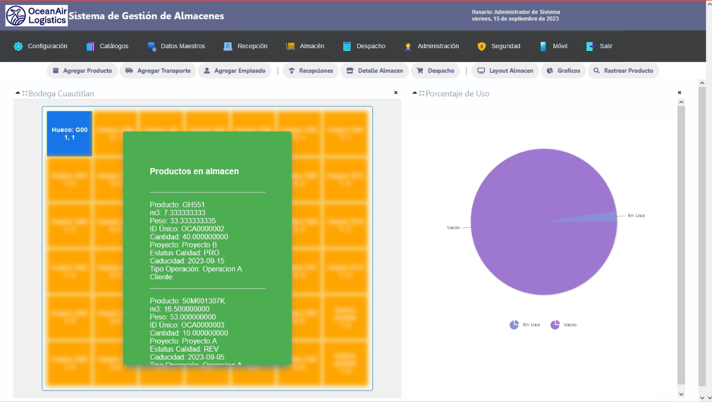This screenshot has width=712, height=402.
Task: Open the Detalle Almacen shortcut
Action: coord(375,71)
